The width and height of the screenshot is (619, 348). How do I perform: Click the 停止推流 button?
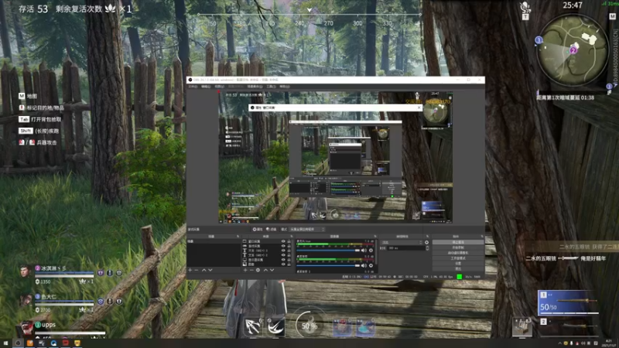458,242
